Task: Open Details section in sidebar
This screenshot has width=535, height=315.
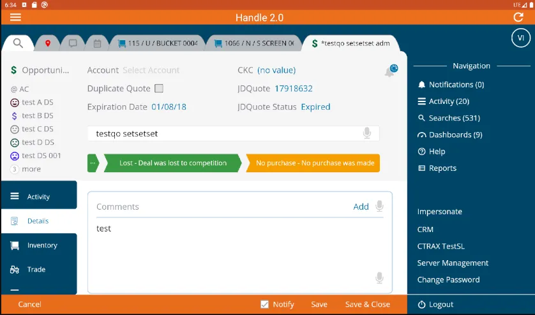Action: [39, 221]
